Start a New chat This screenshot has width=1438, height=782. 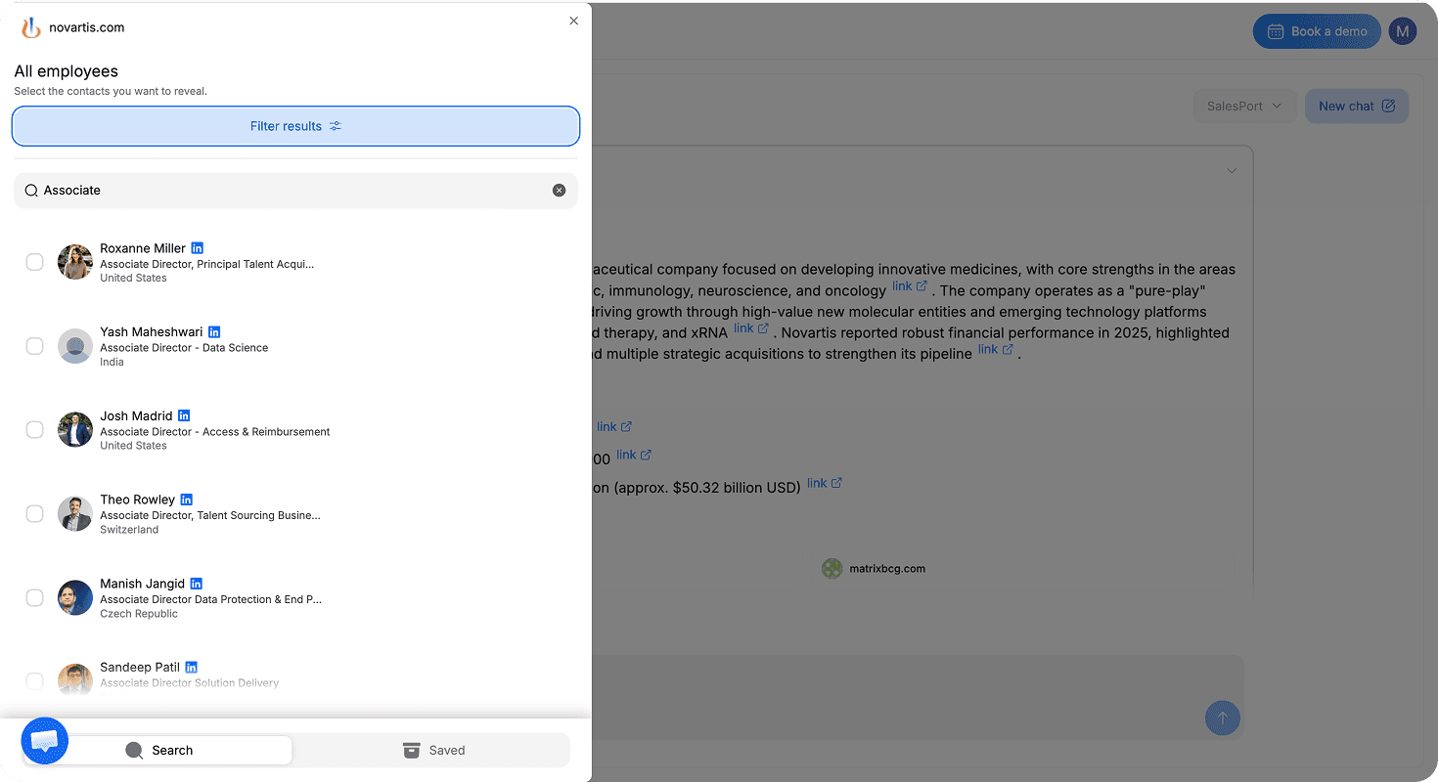point(1357,107)
